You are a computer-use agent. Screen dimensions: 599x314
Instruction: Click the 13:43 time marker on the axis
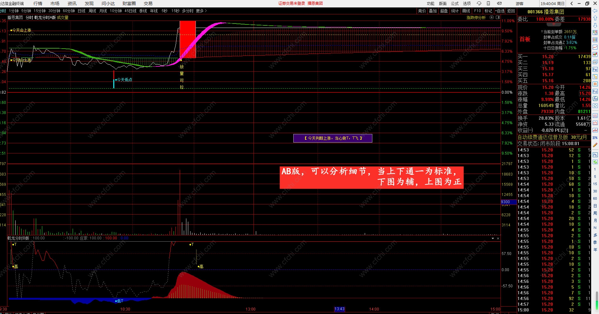[339, 309]
